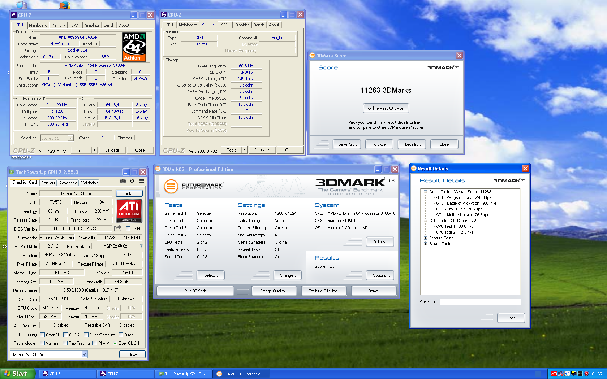Collapse the Game Tests tree node
The height and width of the screenshot is (379, 607).
[x=426, y=192]
